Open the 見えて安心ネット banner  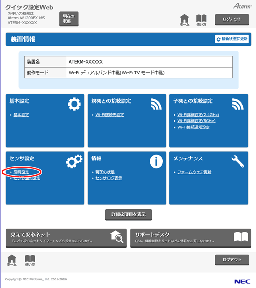(66, 238)
